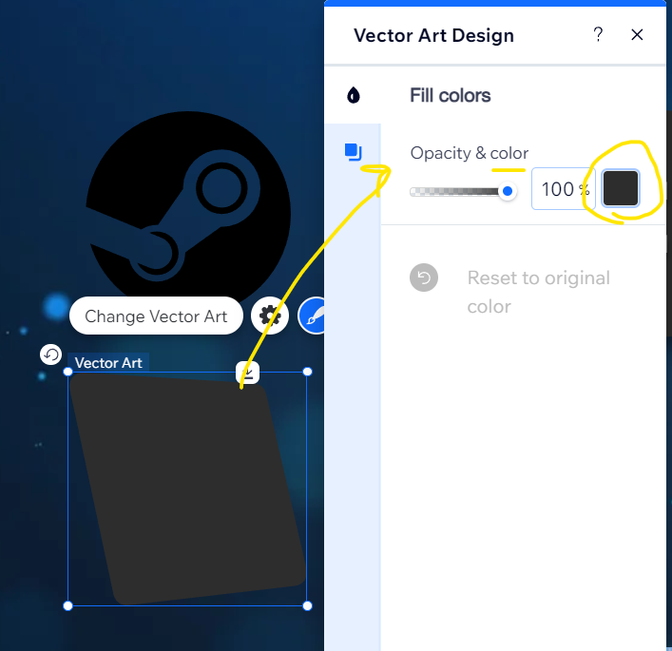Click the top-right resize handle of selection

click(307, 372)
